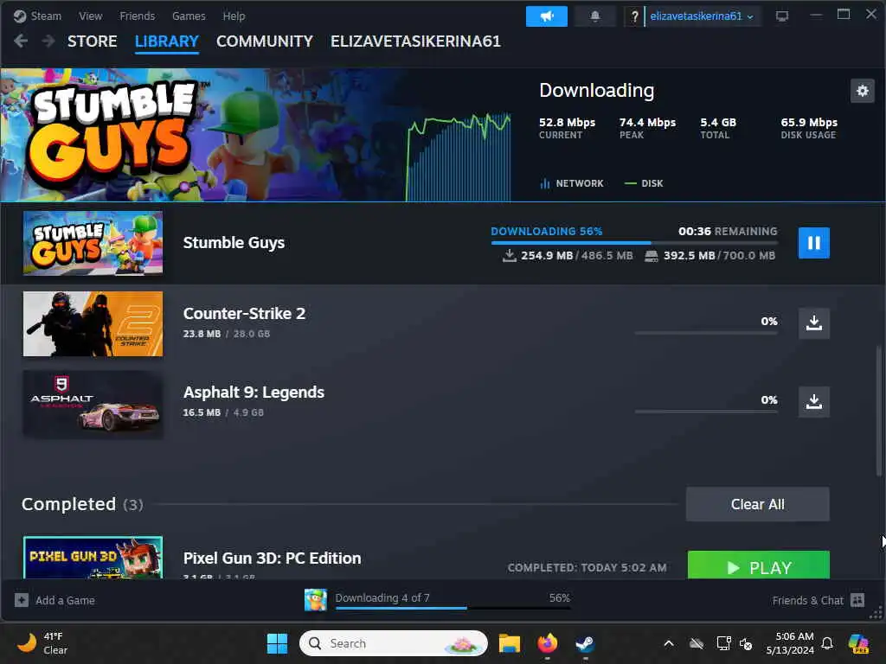
Task: Enter Big Picture mode via monitor icon
Action: [x=782, y=16]
